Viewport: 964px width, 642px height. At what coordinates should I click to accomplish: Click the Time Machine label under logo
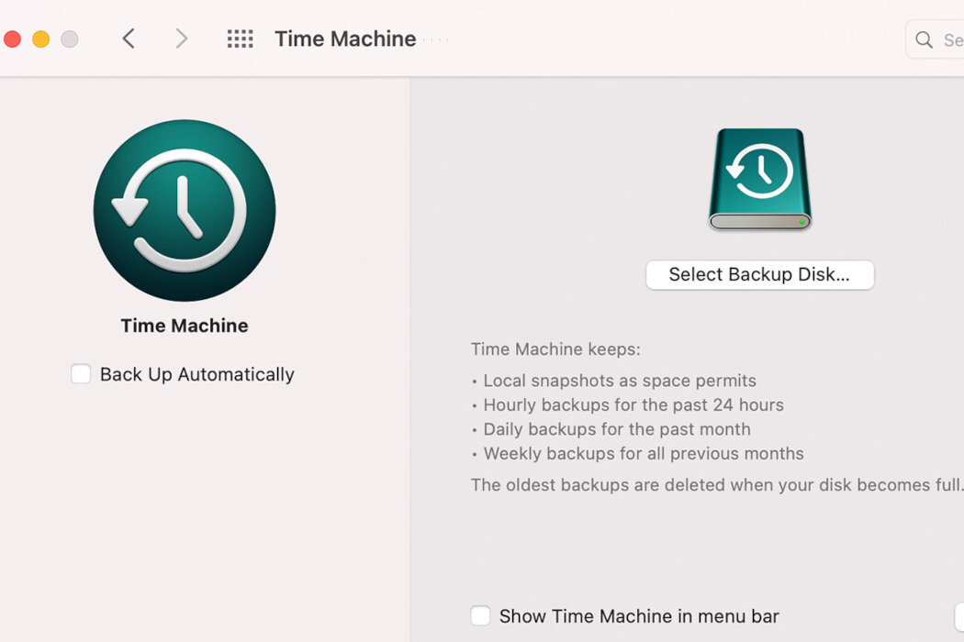point(185,326)
